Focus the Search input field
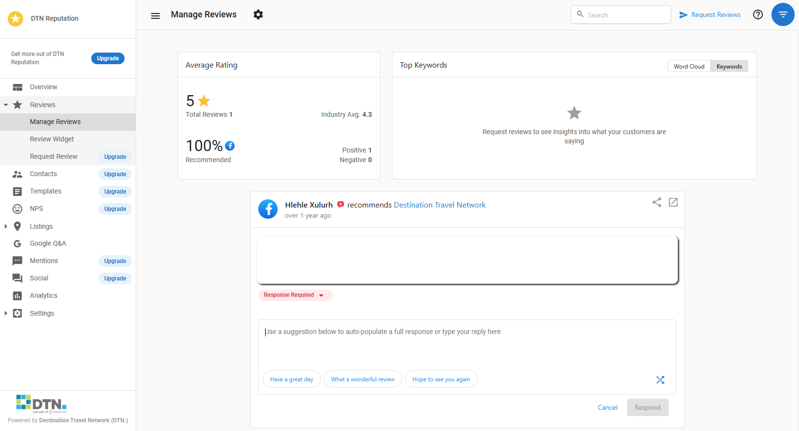 (x=620, y=15)
